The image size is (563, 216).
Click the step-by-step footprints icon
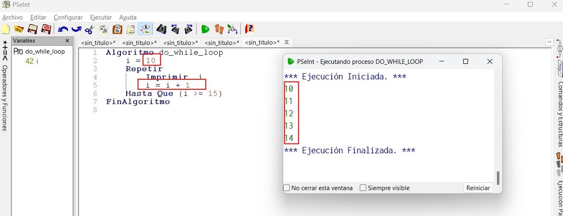click(219, 29)
